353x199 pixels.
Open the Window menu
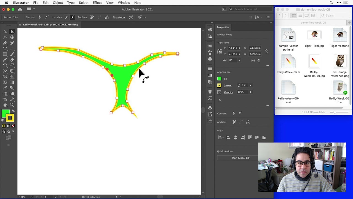point(124,2)
